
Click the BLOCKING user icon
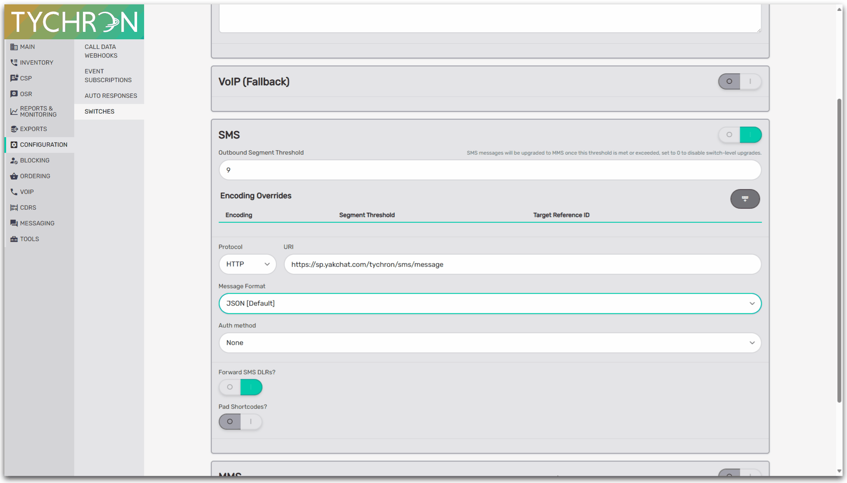point(14,160)
